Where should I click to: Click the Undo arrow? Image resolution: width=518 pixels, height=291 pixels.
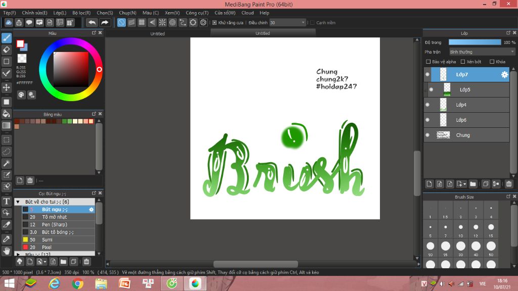tap(92, 22)
